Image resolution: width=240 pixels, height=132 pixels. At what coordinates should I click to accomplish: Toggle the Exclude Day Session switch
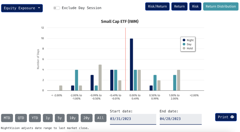tap(57, 8)
